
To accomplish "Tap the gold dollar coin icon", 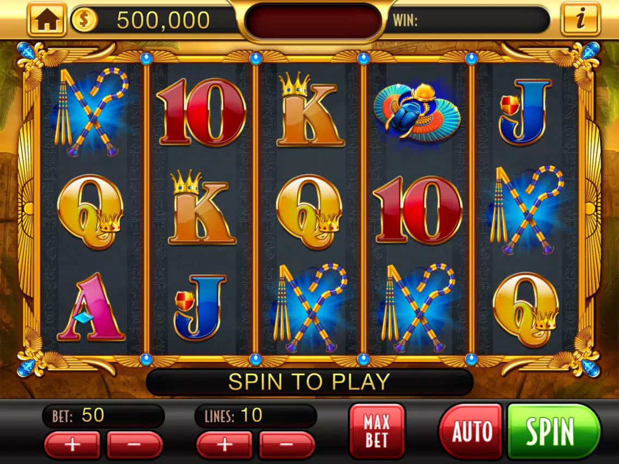I will (x=84, y=20).
